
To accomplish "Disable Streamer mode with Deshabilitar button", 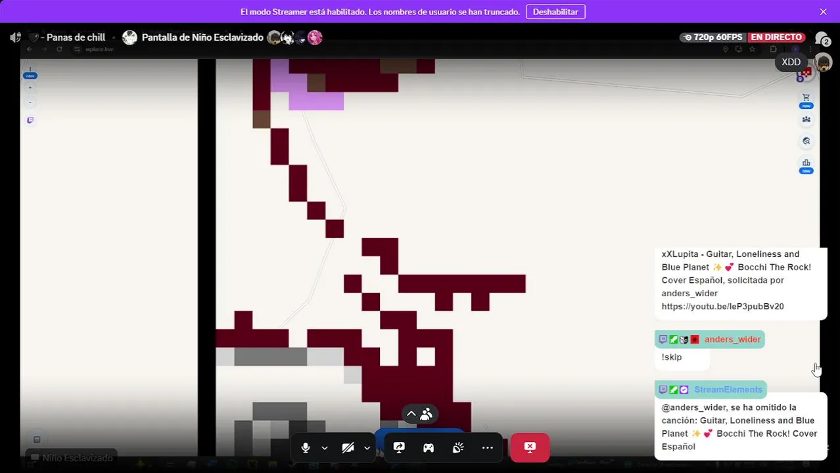I will tap(555, 12).
